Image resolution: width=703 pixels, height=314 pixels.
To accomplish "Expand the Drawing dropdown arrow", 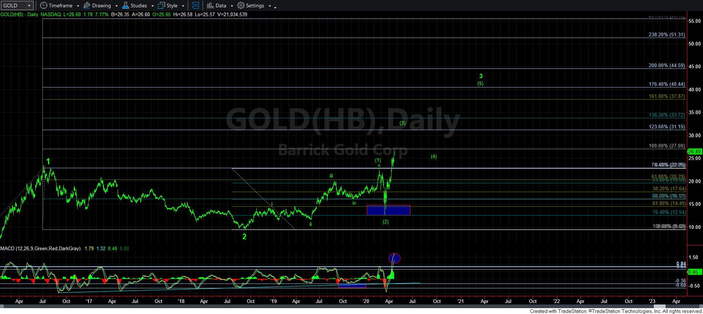I will coord(116,6).
